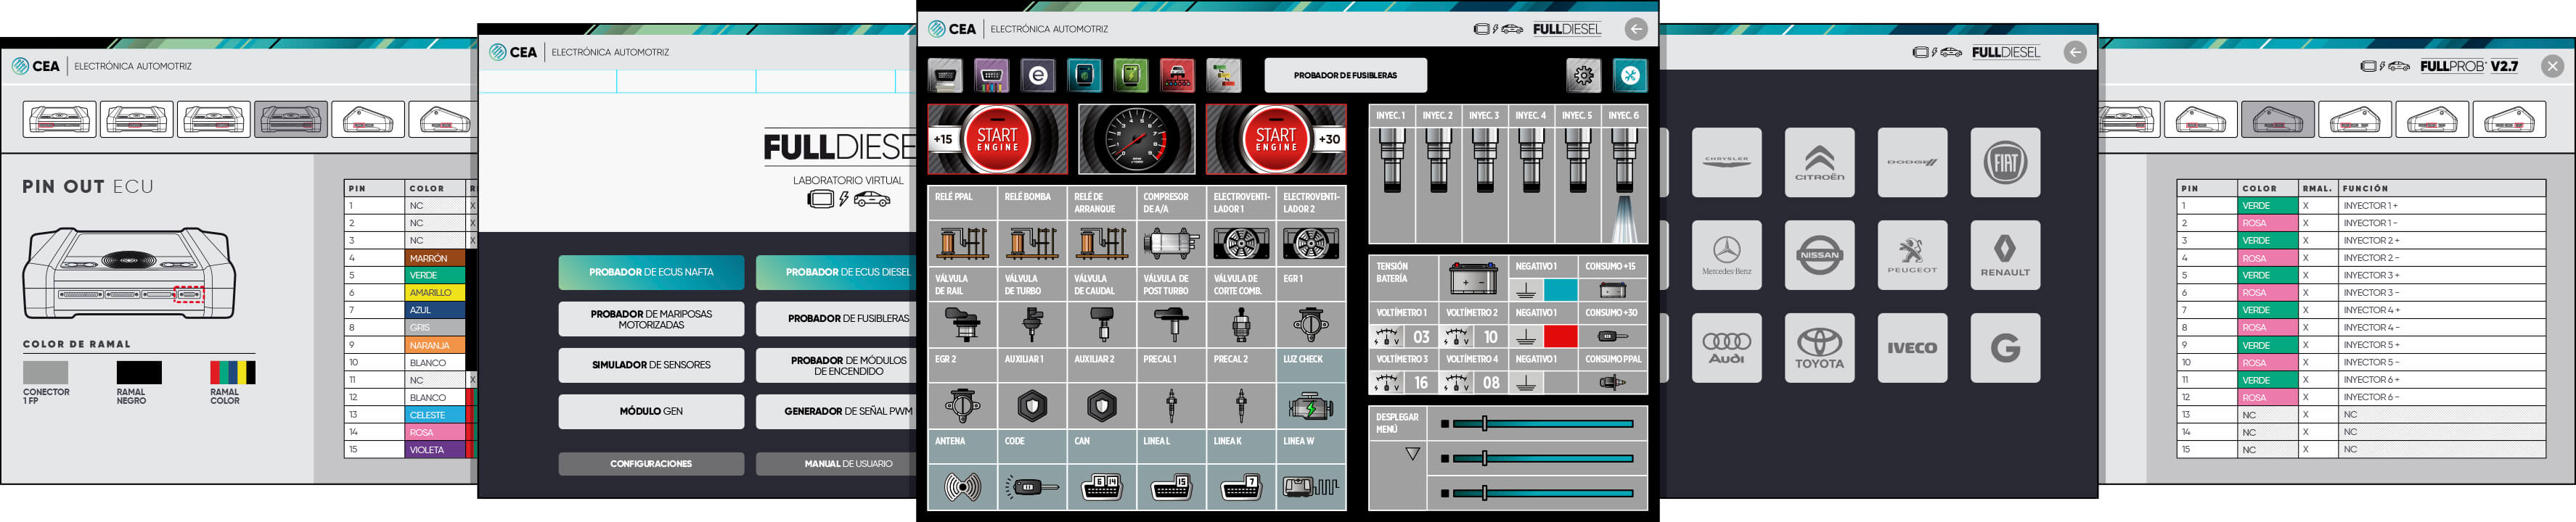
Task: Click the back arrow in FullDiesel header
Action: coord(1635,29)
